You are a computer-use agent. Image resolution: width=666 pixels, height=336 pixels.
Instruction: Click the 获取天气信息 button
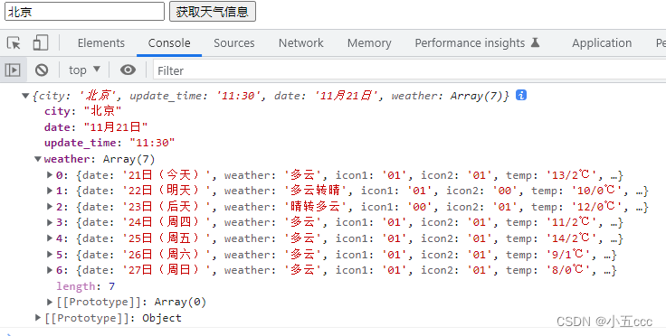(213, 12)
